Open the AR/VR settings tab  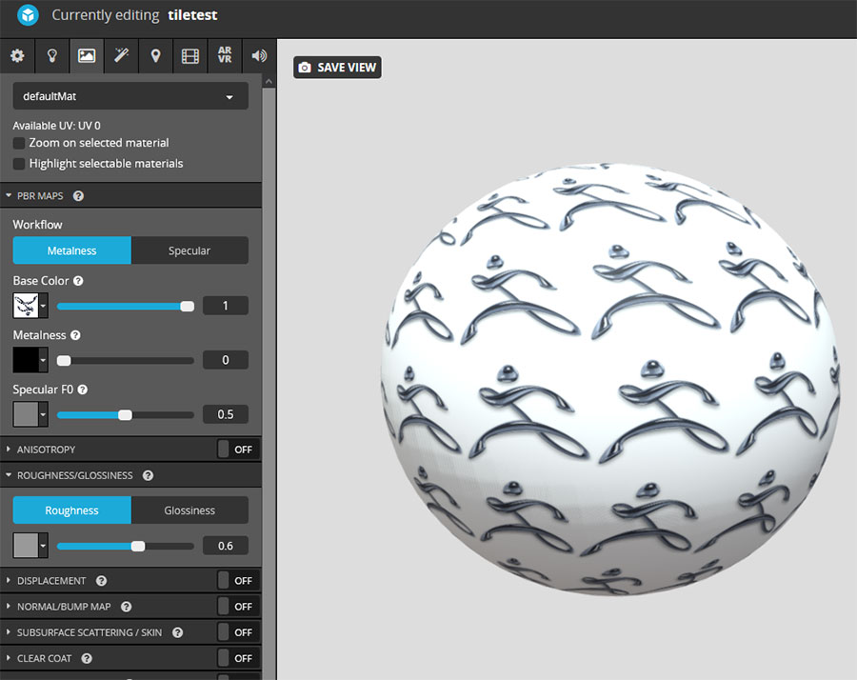coord(225,56)
